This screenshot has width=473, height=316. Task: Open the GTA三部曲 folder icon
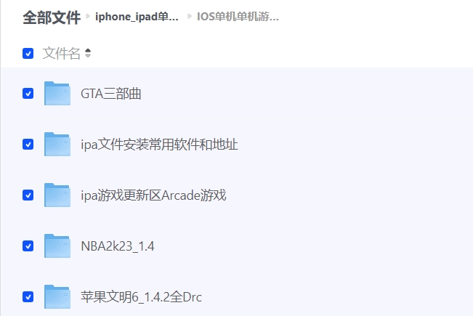[x=57, y=94]
